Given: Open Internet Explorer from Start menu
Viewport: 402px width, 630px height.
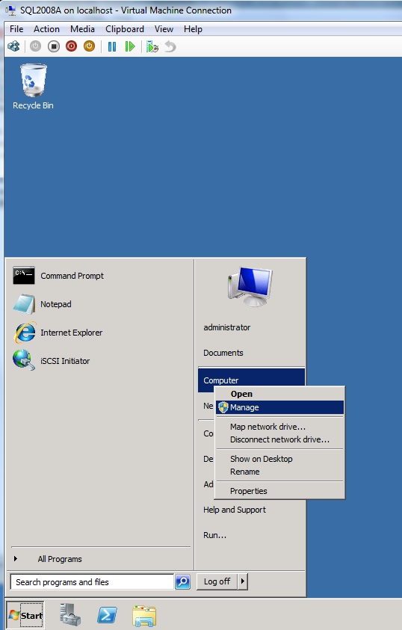Looking at the screenshot, I should (58, 333).
